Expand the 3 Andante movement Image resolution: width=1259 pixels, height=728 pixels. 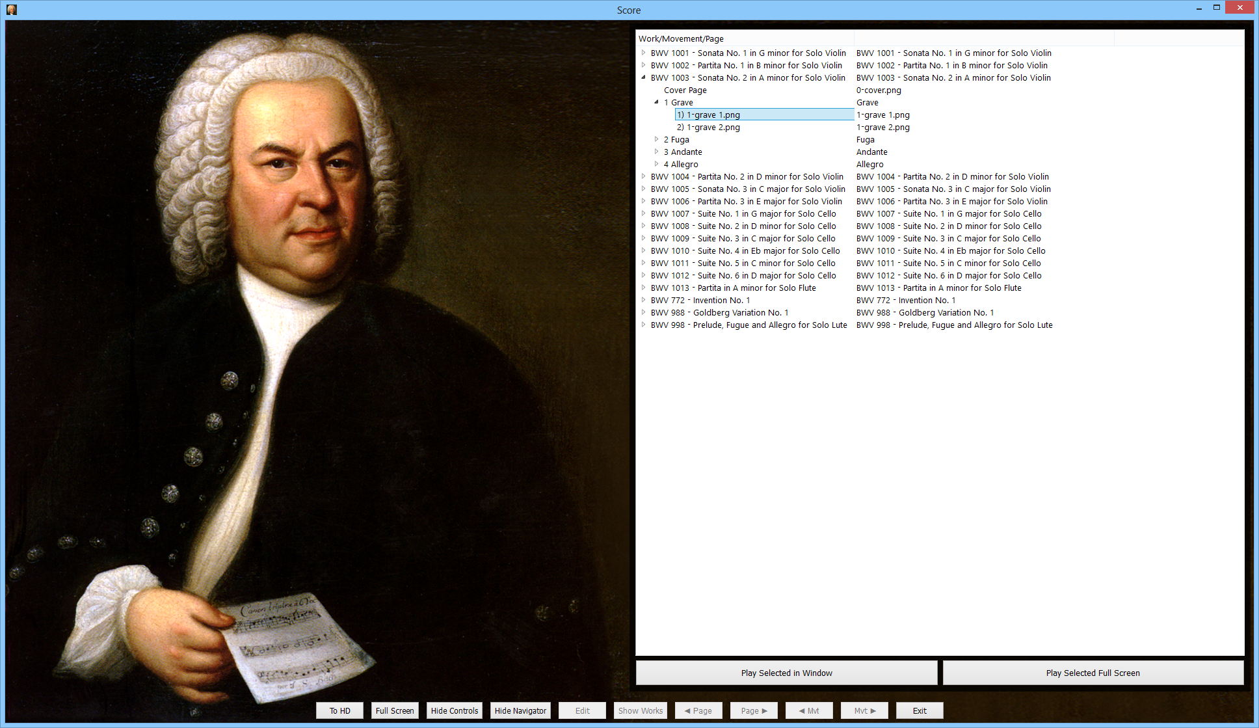[656, 152]
